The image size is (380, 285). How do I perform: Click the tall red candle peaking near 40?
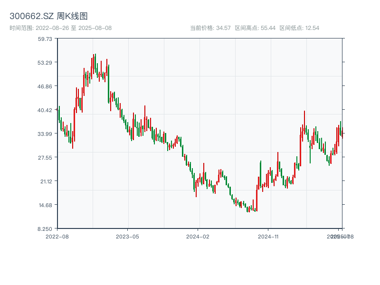coord(304,124)
